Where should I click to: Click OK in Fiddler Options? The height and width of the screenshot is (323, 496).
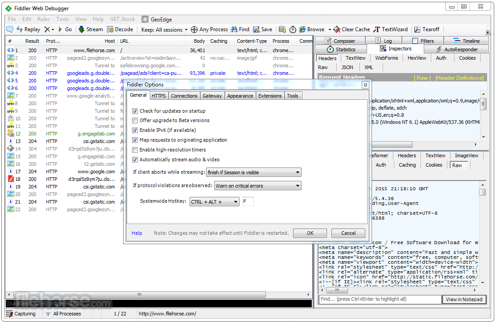[x=310, y=233]
